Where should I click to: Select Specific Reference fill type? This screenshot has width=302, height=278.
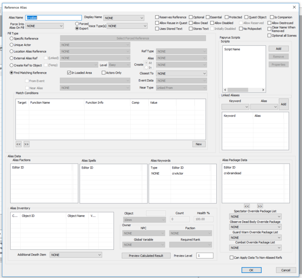pyautogui.click(x=12, y=39)
